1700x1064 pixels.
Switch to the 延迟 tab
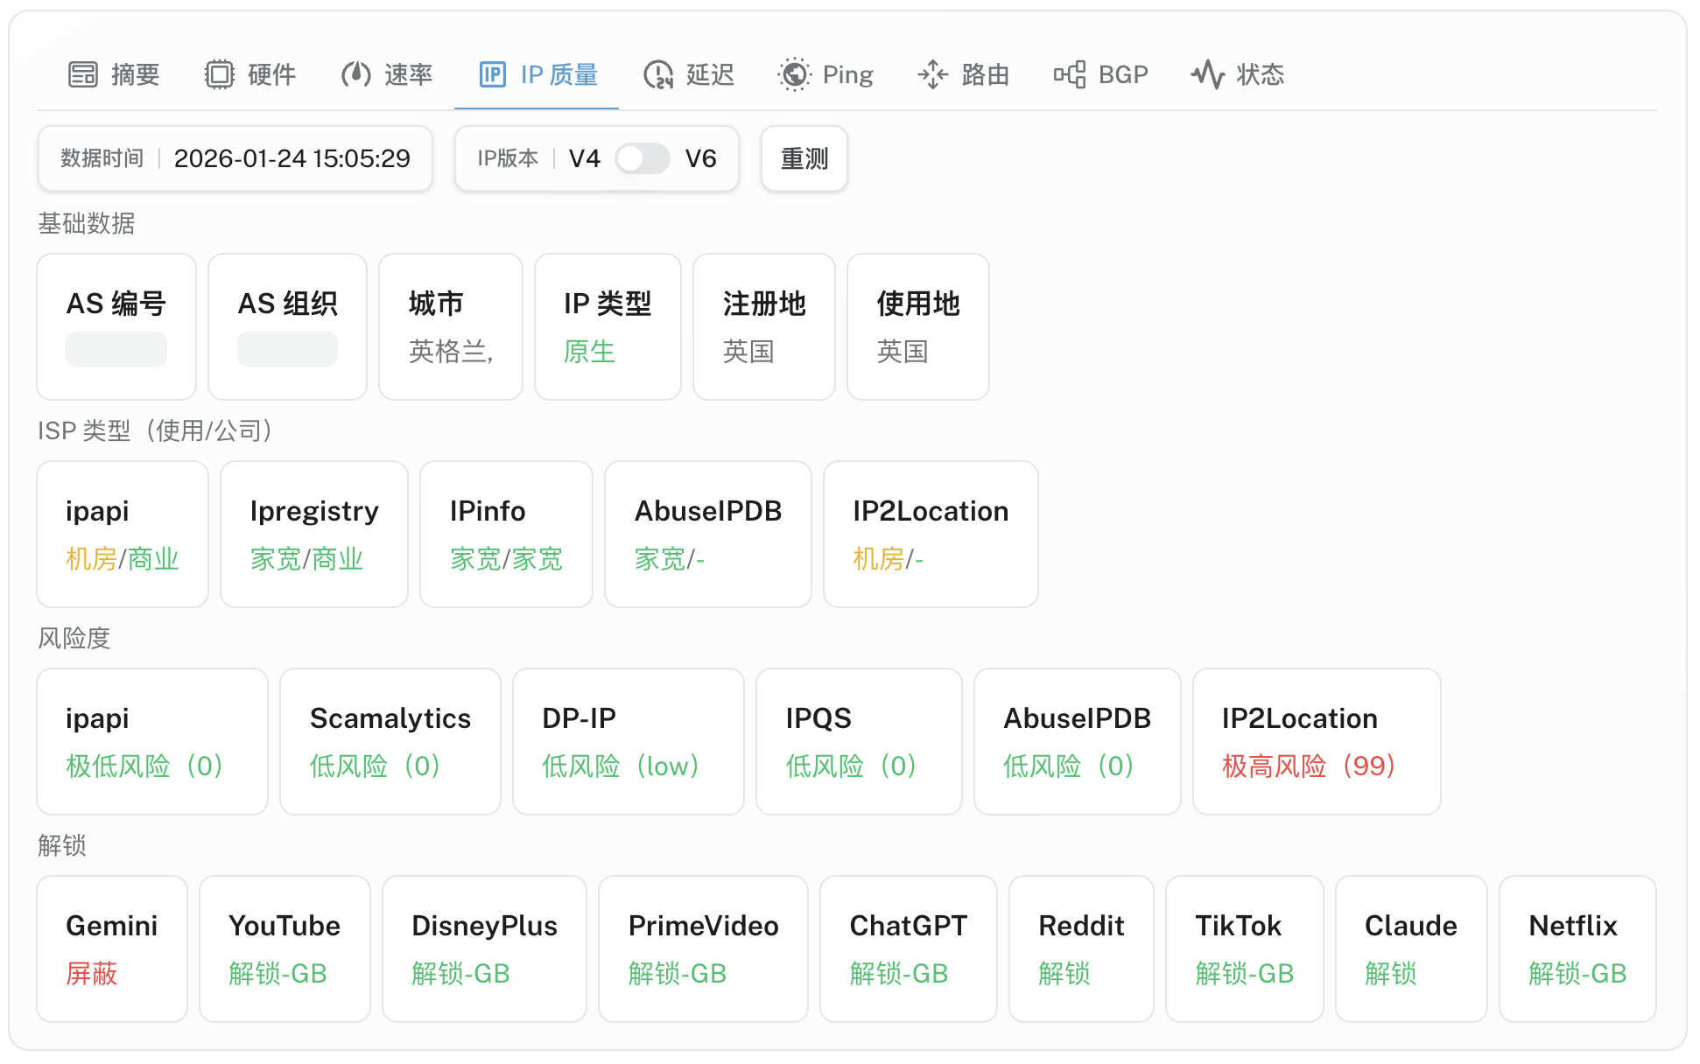pyautogui.click(x=710, y=75)
